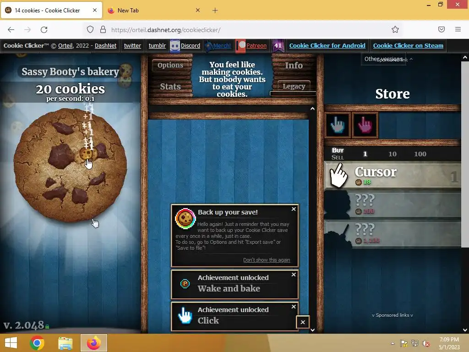Screen dimensions: 469x352
Task: Open the Pocket save icon
Action: [x=442, y=29]
